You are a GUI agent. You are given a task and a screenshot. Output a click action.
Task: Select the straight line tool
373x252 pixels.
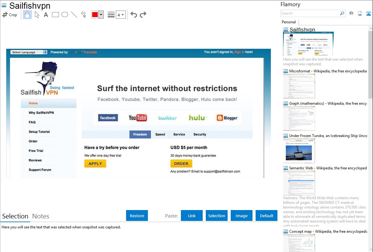[74, 15]
